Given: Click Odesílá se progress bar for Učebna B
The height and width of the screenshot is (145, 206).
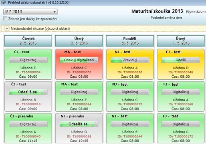Looking at the screenshot, I should pyautogui.click(x=28, y=92).
